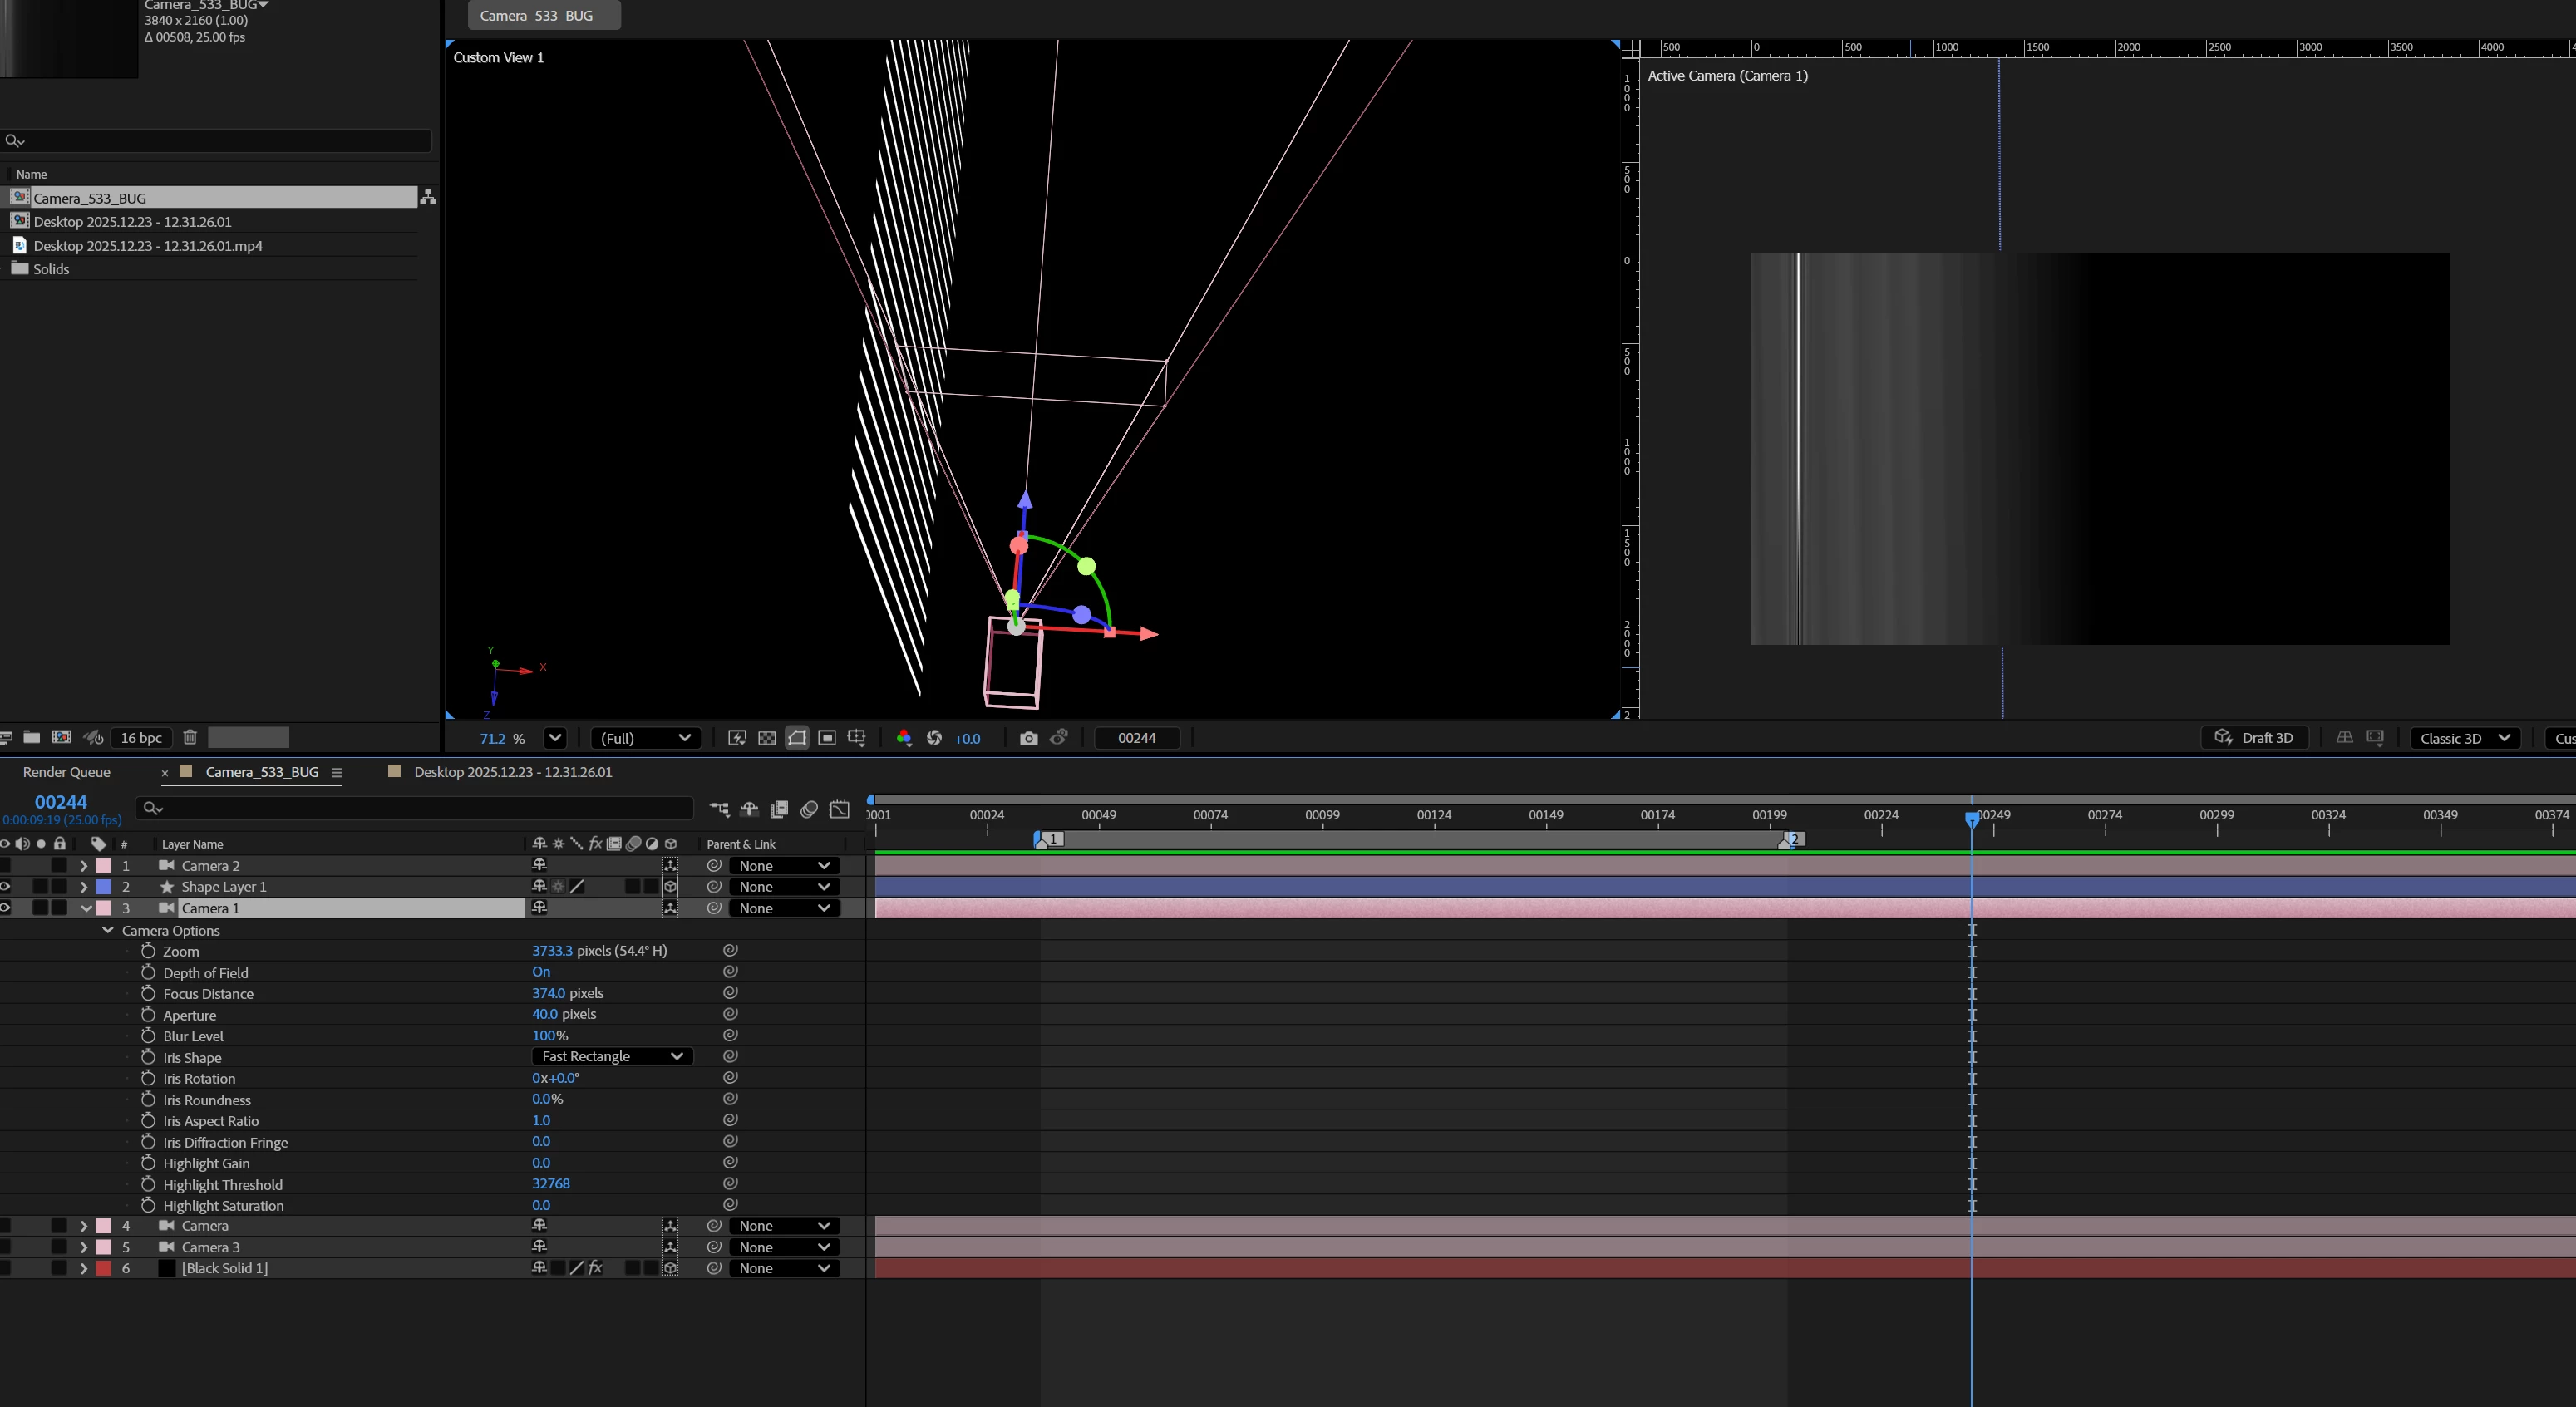Open the Graph Editor in timeline
Screen dimensions: 2576x1407
[840, 808]
